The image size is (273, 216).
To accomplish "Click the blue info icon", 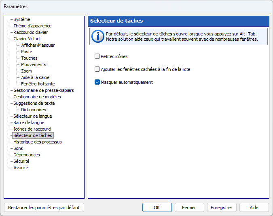I will pos(98,36).
